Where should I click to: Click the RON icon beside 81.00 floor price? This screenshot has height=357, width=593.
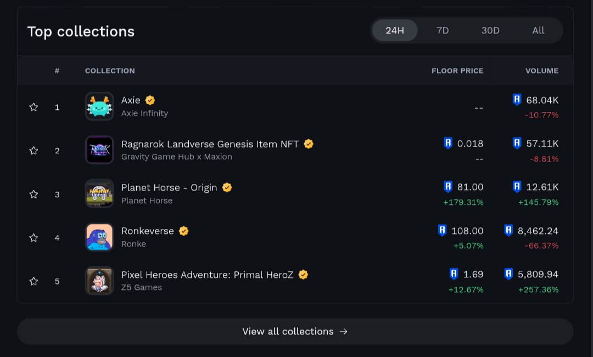(x=448, y=186)
